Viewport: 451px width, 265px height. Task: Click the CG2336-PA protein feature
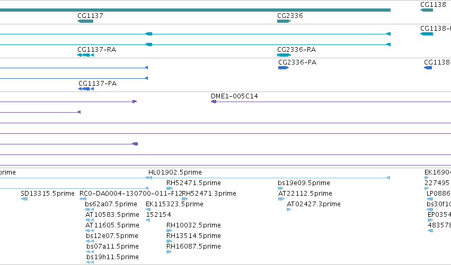pyautogui.click(x=284, y=68)
